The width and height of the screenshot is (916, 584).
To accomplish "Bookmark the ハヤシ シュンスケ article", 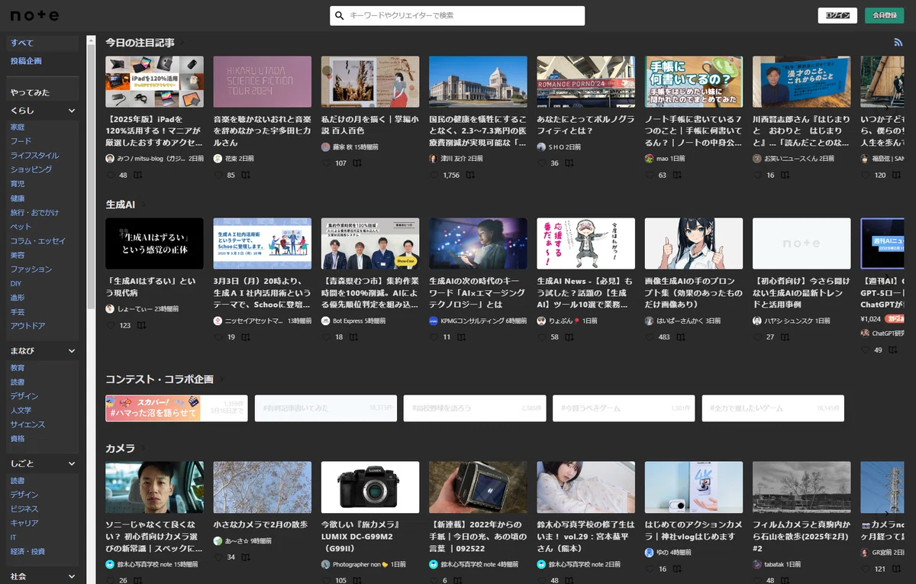I will tap(785, 337).
